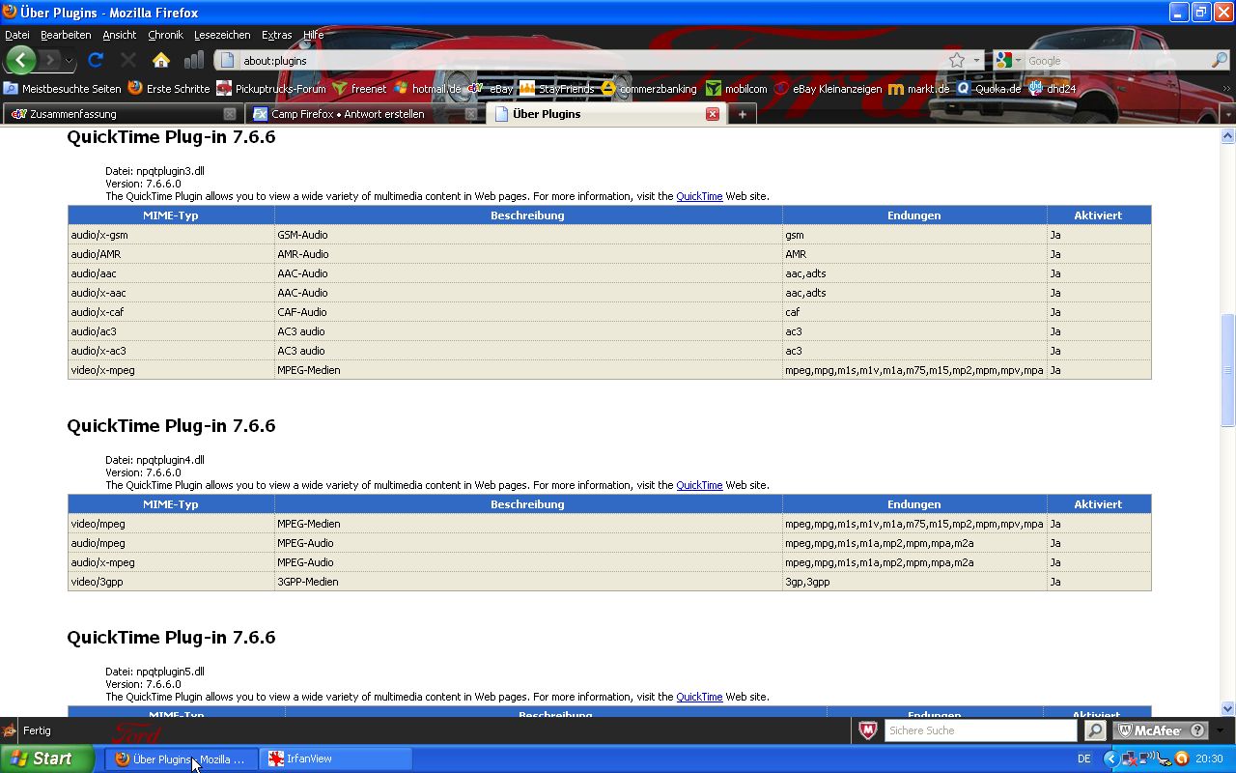This screenshot has width=1236, height=773.
Task: Open the mobilcom bookmark
Action: point(737,88)
